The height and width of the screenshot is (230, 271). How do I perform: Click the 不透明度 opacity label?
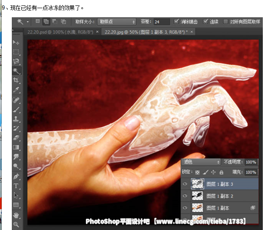pyautogui.click(x=233, y=162)
